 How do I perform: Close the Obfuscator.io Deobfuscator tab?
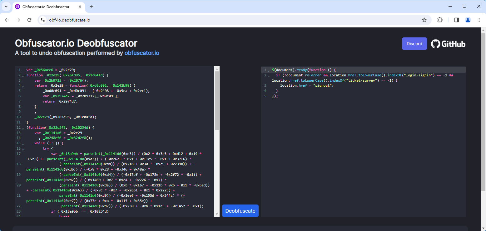[x=80, y=7]
